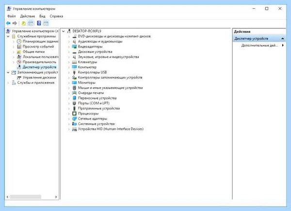The width and height of the screenshot is (291, 211).
Task: Click the forward arrow toolbar icon
Action: (15, 23)
